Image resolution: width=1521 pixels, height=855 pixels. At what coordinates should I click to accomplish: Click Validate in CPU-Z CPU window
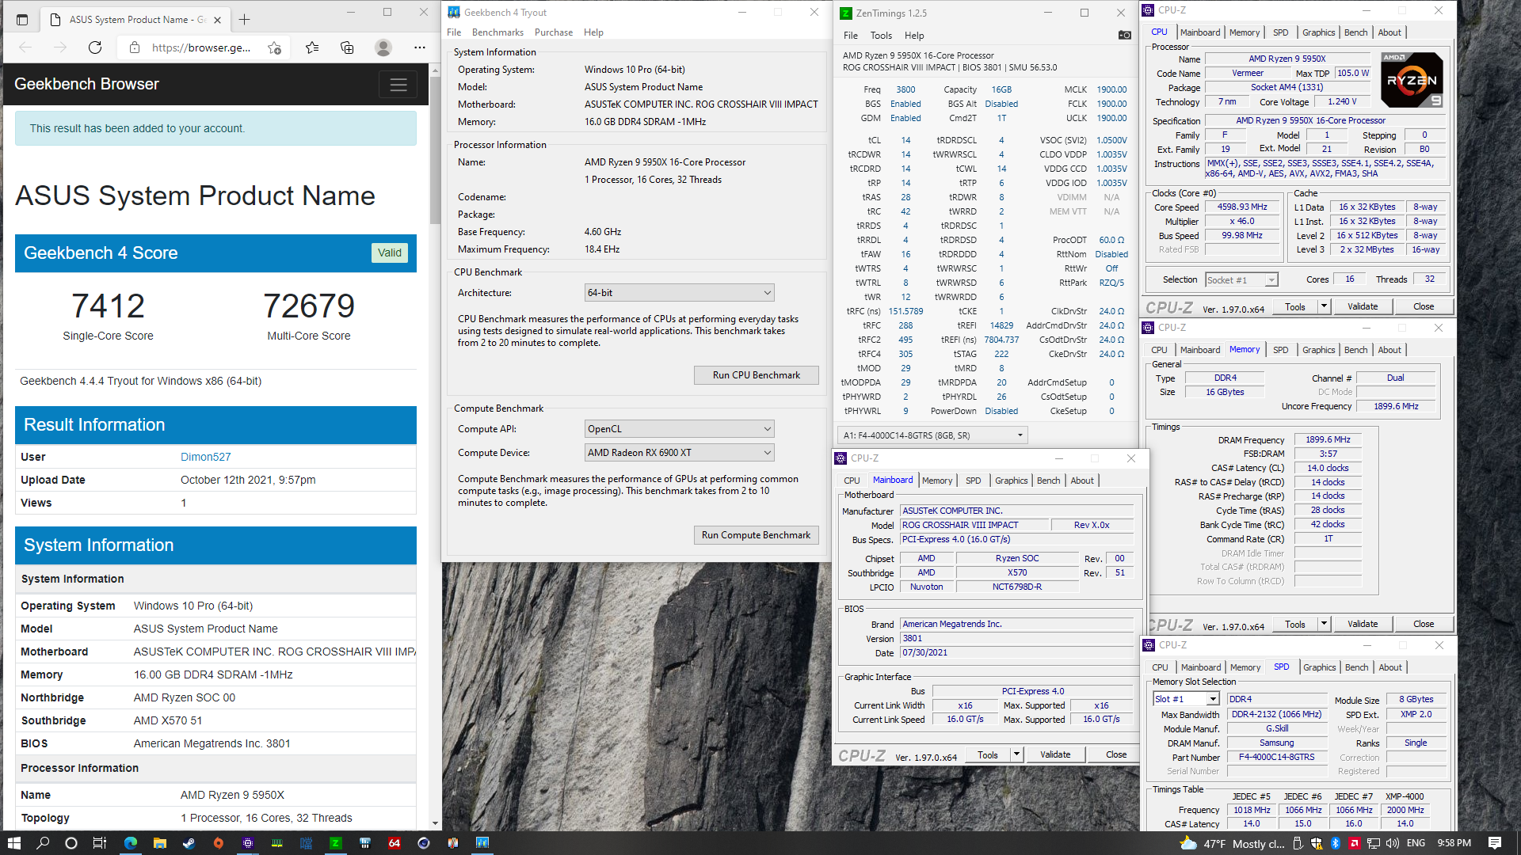click(x=1363, y=306)
